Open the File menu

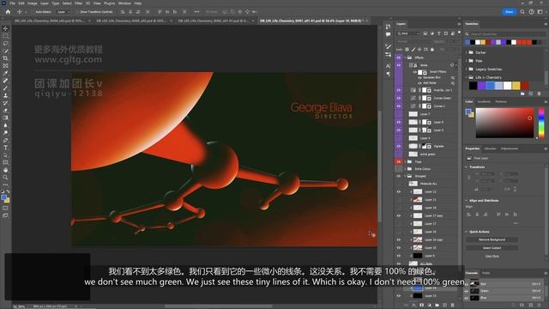tap(12, 3)
